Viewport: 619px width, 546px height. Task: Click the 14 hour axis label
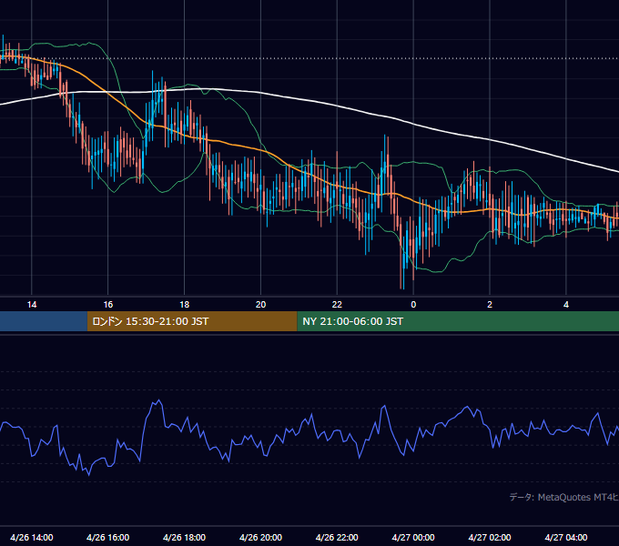pos(32,305)
